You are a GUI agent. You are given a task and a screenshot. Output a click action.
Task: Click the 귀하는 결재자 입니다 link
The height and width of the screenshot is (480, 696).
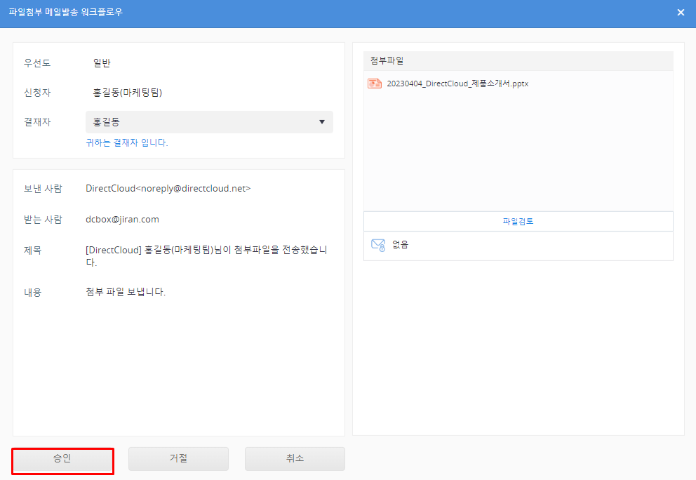(127, 142)
